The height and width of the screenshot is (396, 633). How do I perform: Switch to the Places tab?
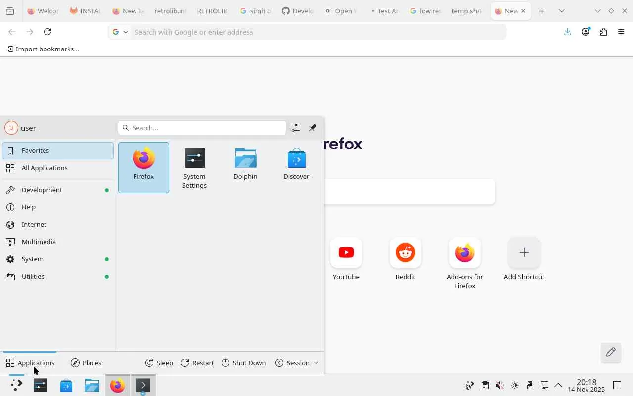click(x=86, y=363)
